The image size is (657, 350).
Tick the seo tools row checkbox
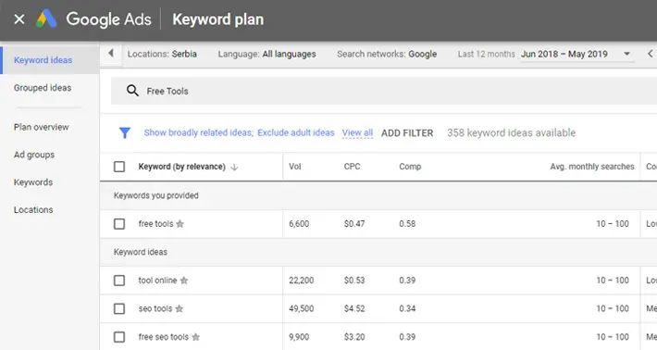click(119, 309)
